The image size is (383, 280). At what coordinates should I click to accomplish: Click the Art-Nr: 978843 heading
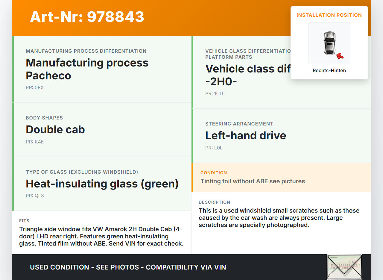(87, 17)
